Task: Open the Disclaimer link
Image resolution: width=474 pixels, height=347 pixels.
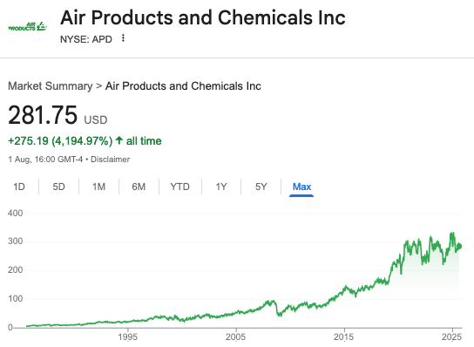Action: pos(110,160)
